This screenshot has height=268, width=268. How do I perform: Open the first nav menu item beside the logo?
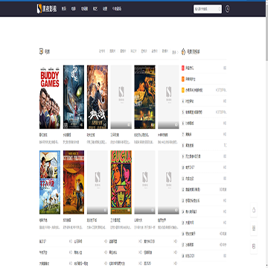(x=64, y=9)
